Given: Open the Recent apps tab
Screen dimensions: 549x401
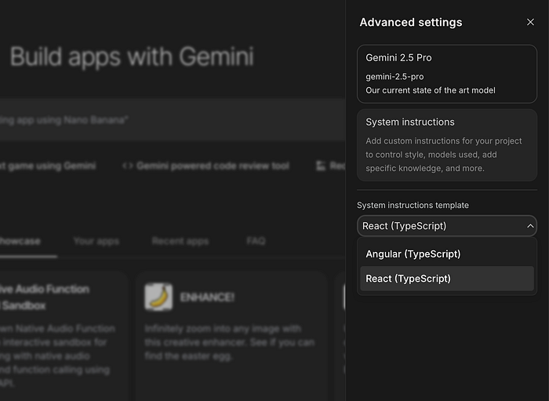Looking at the screenshot, I should (180, 242).
